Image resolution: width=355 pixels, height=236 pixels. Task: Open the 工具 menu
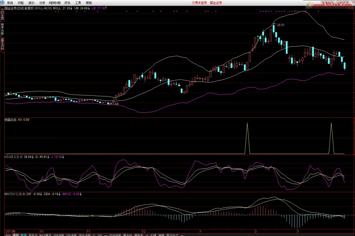coord(78,3)
